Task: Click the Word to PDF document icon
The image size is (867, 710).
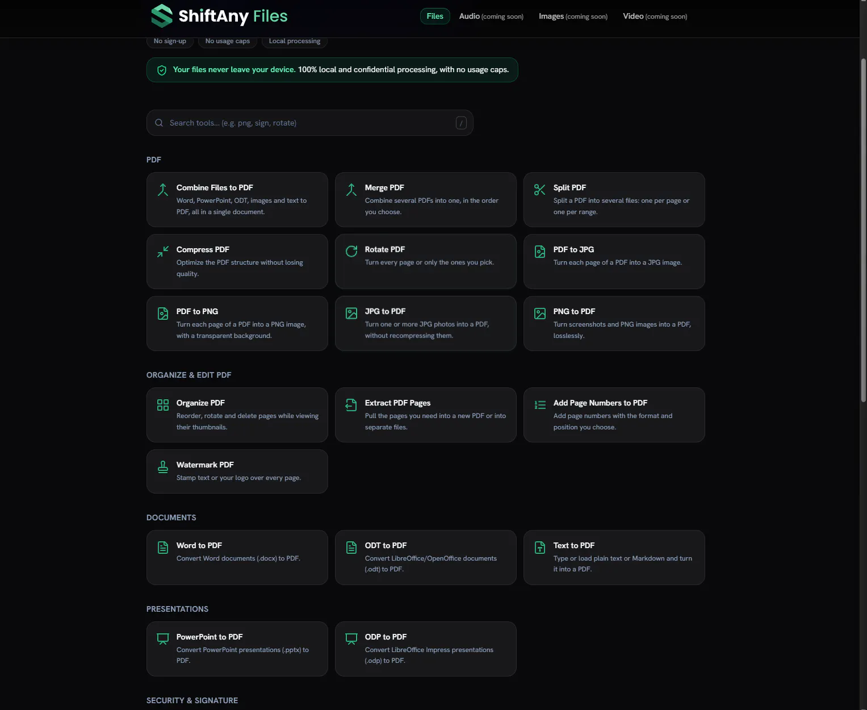Action: 163,548
